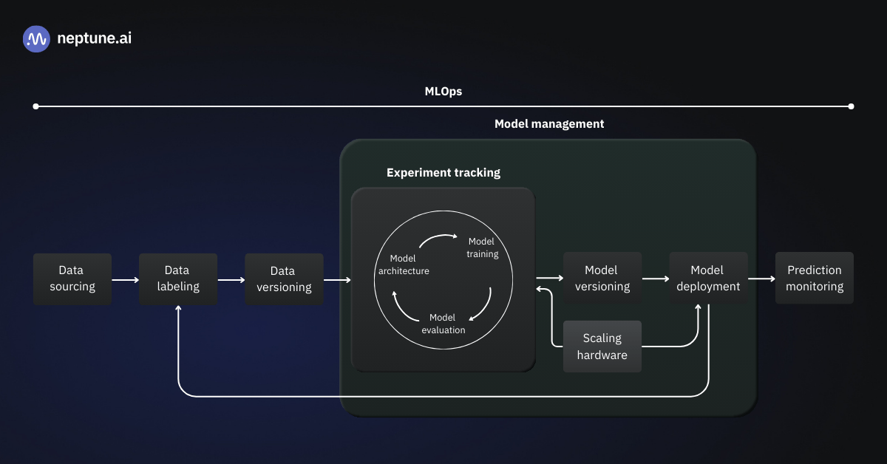
Task: Click the Model management heading
Action: tap(549, 124)
